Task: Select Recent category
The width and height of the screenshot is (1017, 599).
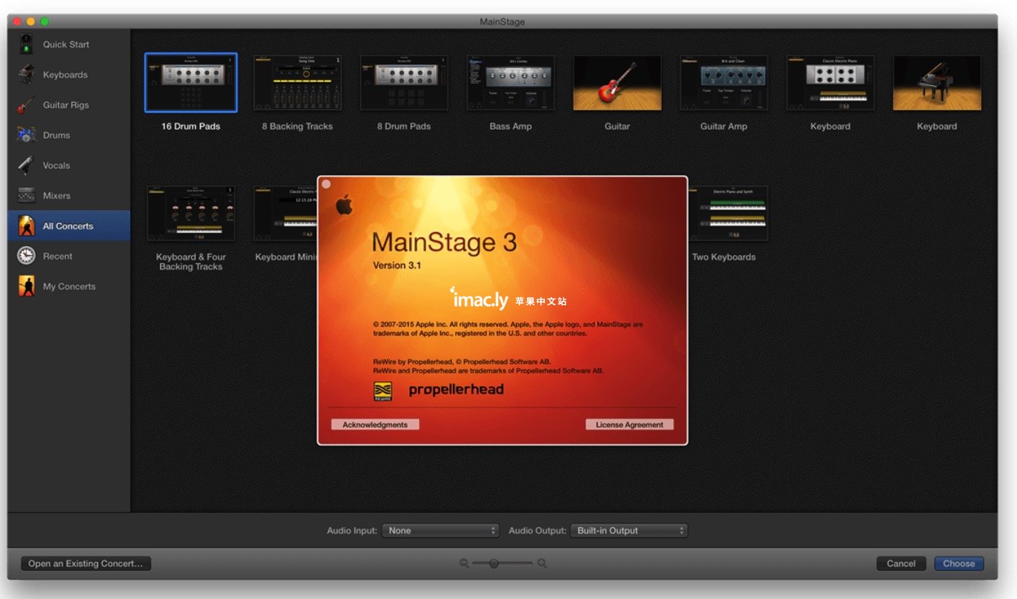Action: 69,257
